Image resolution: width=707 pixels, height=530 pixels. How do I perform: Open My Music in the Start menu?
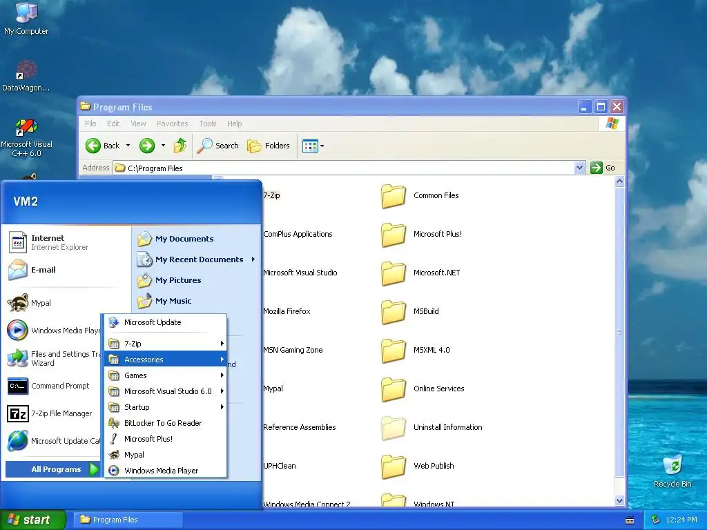(x=197, y=301)
